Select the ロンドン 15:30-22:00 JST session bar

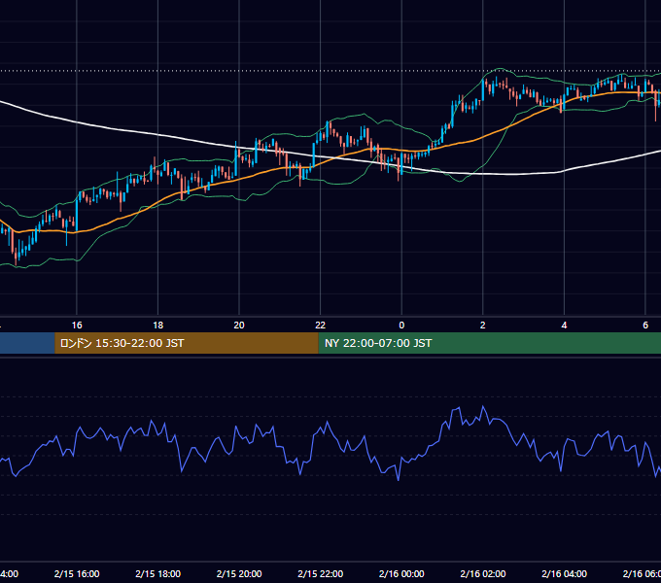coord(187,343)
